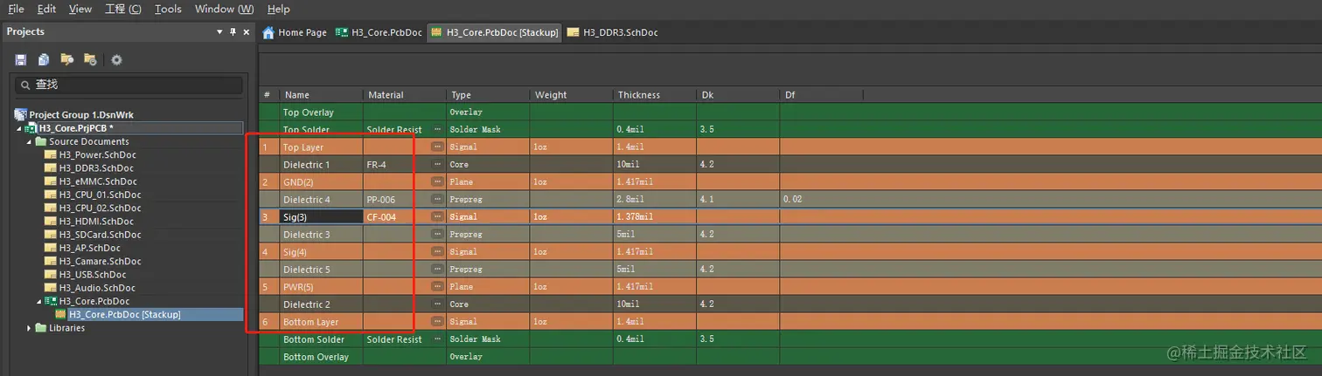Open the Window (W) menu
Screen dimensions: 1322x376
pos(224,9)
